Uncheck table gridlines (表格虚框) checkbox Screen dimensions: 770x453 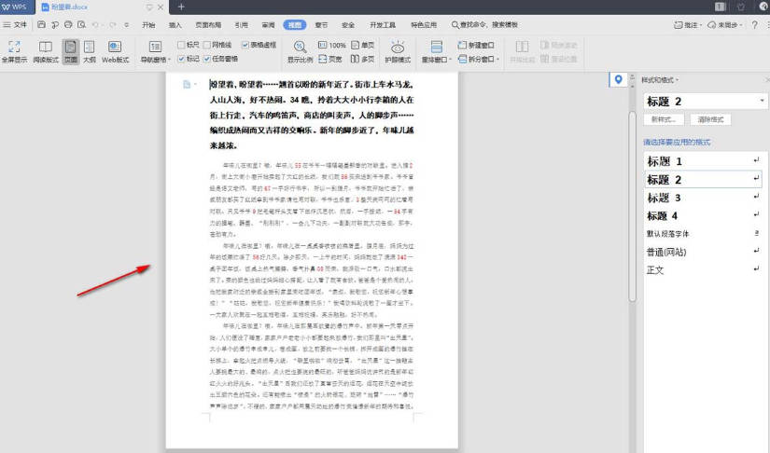245,45
